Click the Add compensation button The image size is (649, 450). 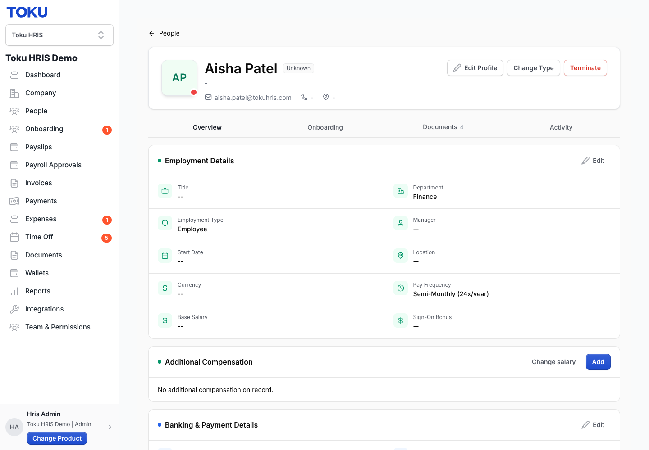(x=598, y=362)
